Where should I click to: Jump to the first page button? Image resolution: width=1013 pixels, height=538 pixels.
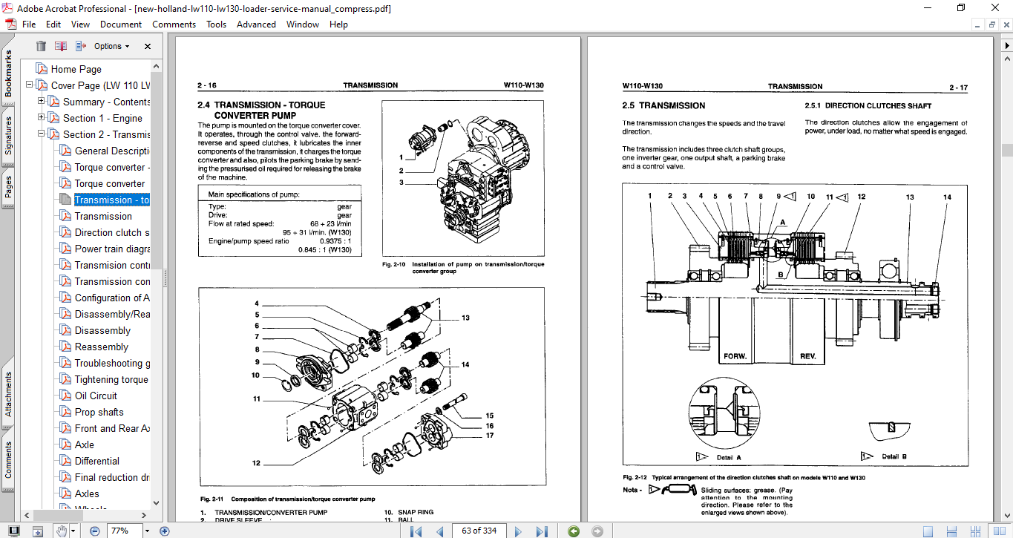pyautogui.click(x=417, y=531)
